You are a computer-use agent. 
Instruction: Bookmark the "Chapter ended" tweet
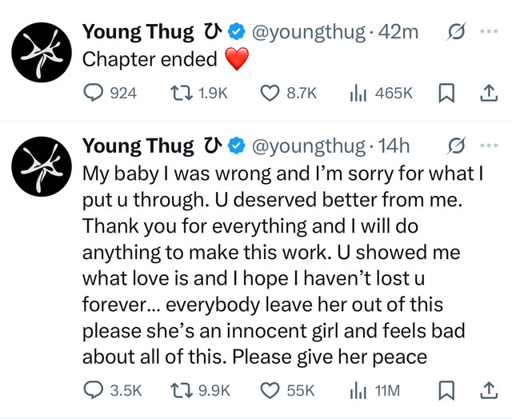(x=446, y=94)
